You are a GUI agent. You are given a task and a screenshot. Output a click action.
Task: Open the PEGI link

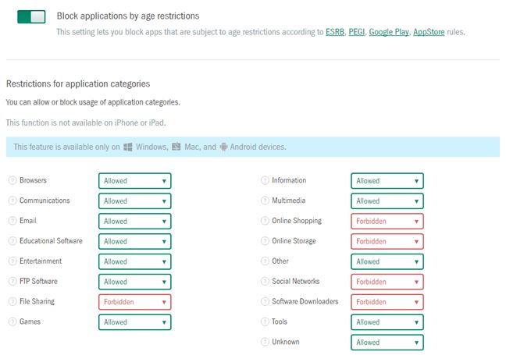tap(357, 32)
